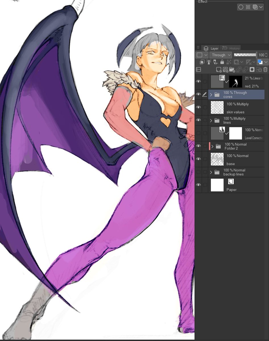Expand the backup lines folder
269x341 pixels.
coord(211,172)
